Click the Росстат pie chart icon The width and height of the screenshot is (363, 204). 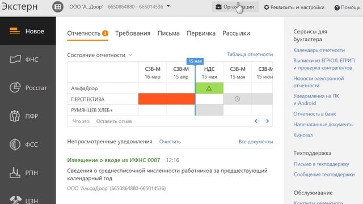(15, 88)
